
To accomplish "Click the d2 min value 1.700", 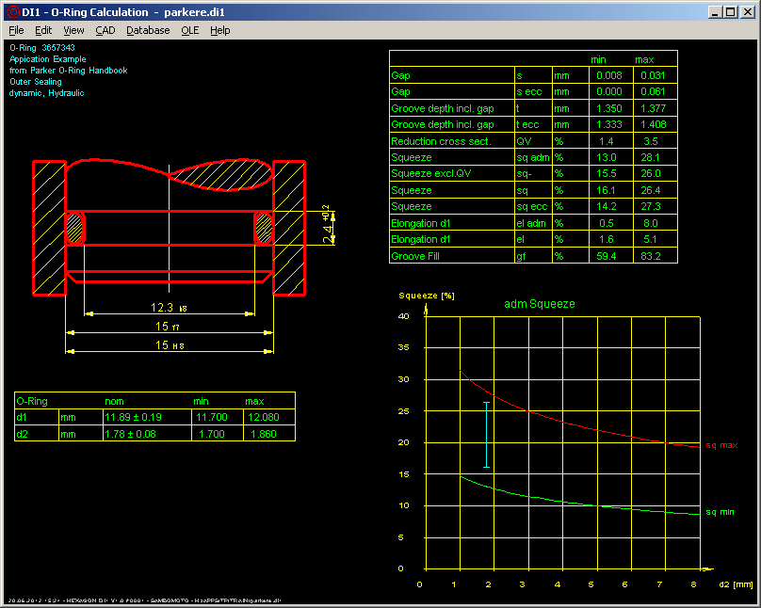I will point(212,435).
